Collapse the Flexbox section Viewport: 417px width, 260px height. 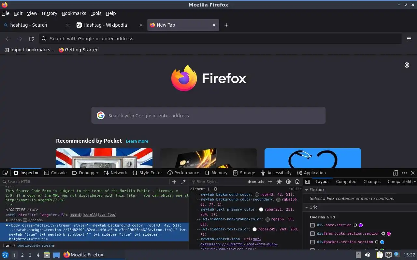click(x=307, y=190)
